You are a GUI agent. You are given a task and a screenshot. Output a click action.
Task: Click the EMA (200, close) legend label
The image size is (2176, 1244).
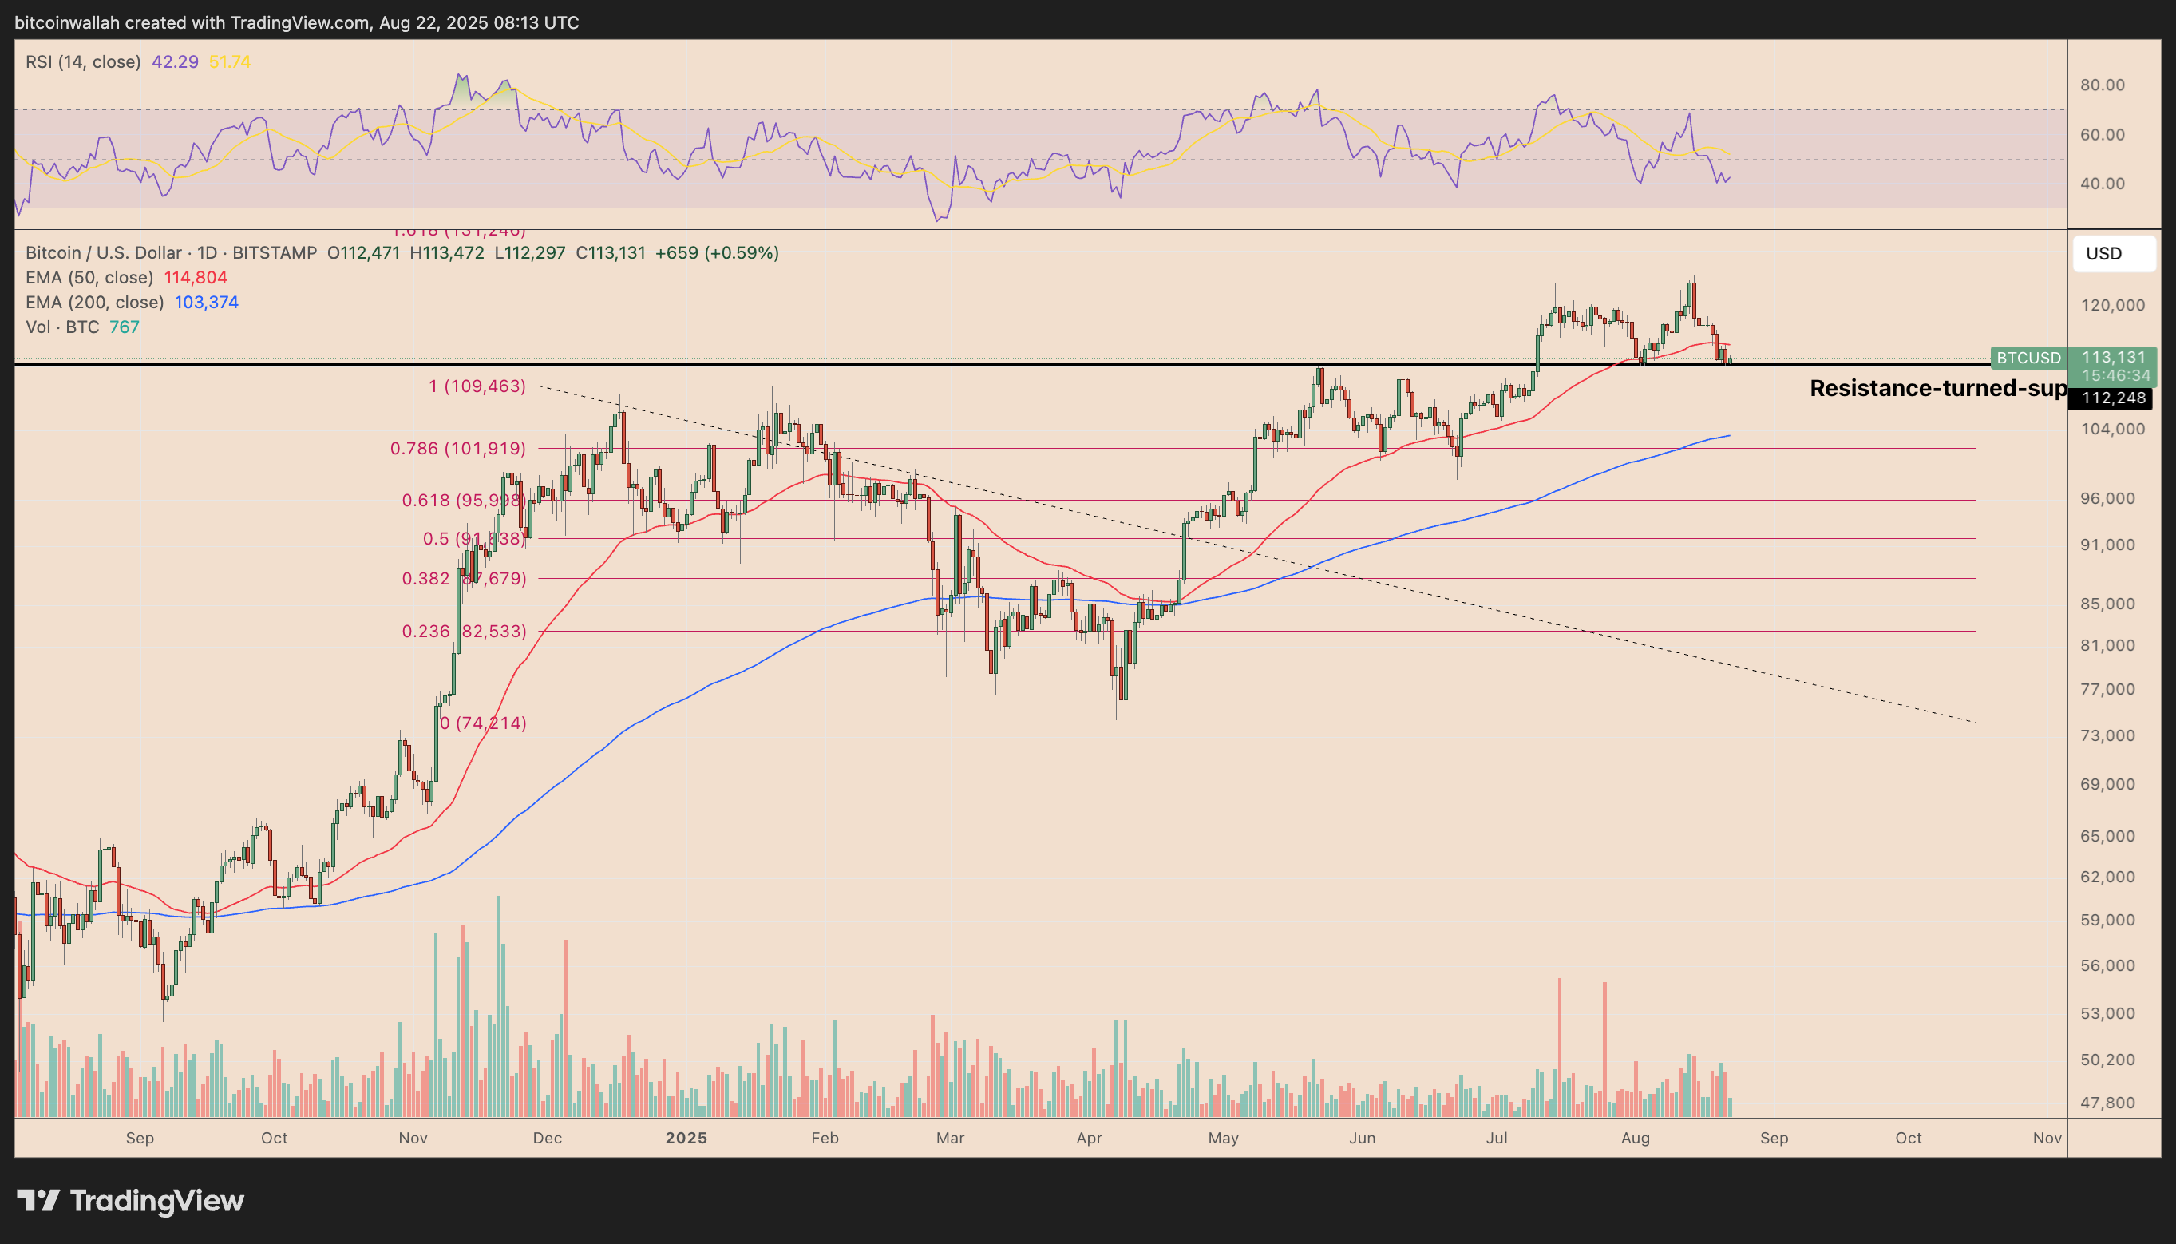pyautogui.click(x=94, y=303)
